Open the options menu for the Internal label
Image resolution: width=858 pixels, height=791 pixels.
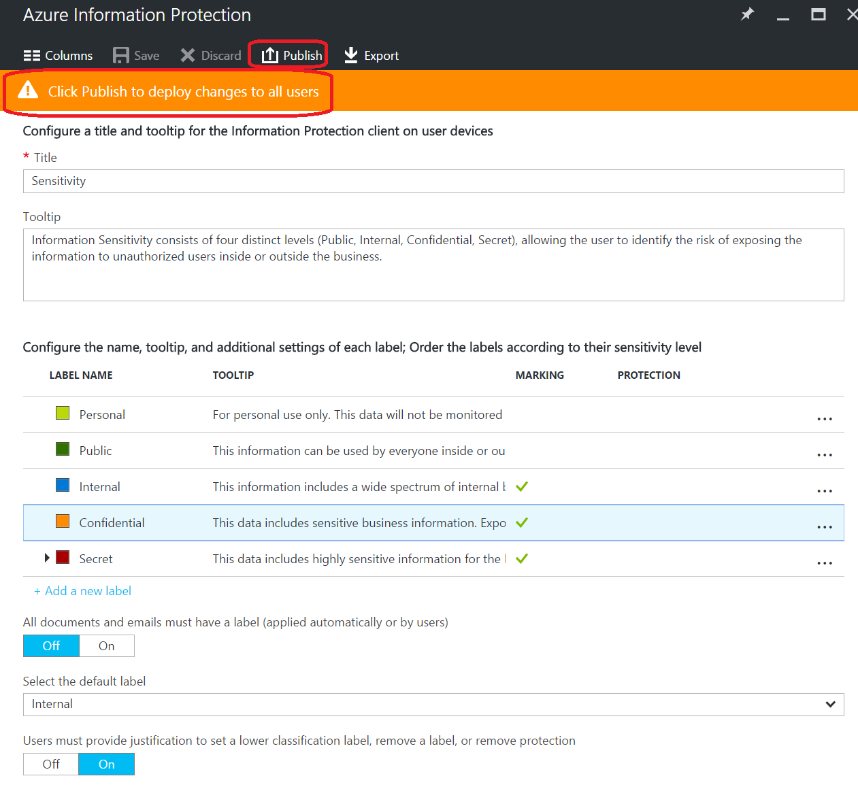tap(825, 490)
